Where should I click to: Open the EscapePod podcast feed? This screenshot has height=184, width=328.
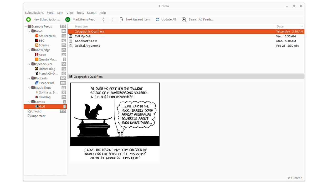[46, 83]
